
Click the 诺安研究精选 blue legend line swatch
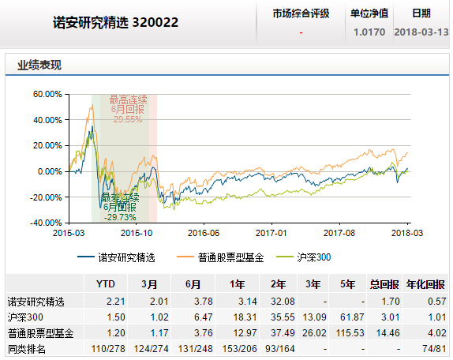[x=86, y=257]
